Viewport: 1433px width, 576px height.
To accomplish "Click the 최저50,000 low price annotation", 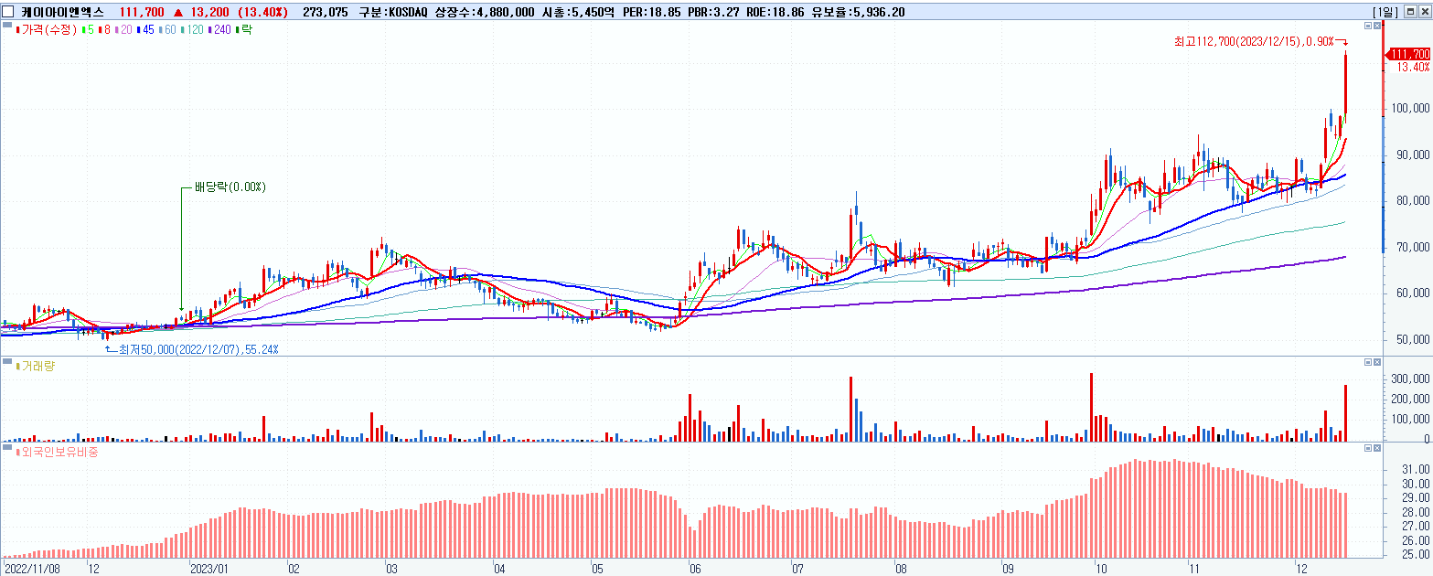I will [x=198, y=349].
